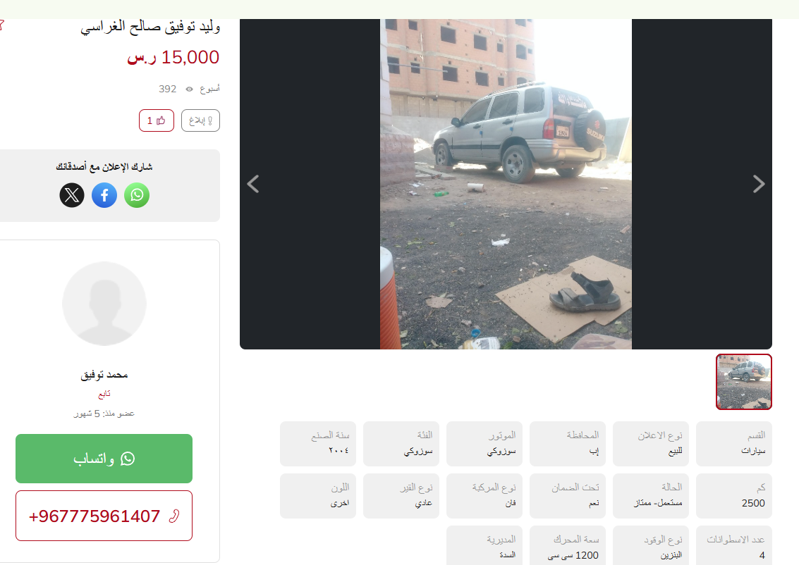This screenshot has width=799, height=565.
Task: Click the main Suzuki car image
Action: tap(506, 184)
